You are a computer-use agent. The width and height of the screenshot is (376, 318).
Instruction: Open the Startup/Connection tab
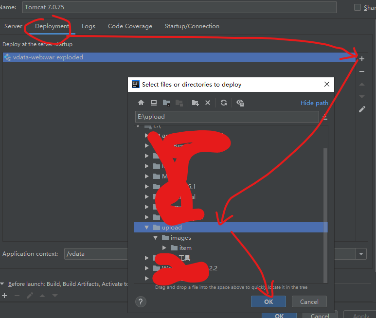click(x=192, y=26)
